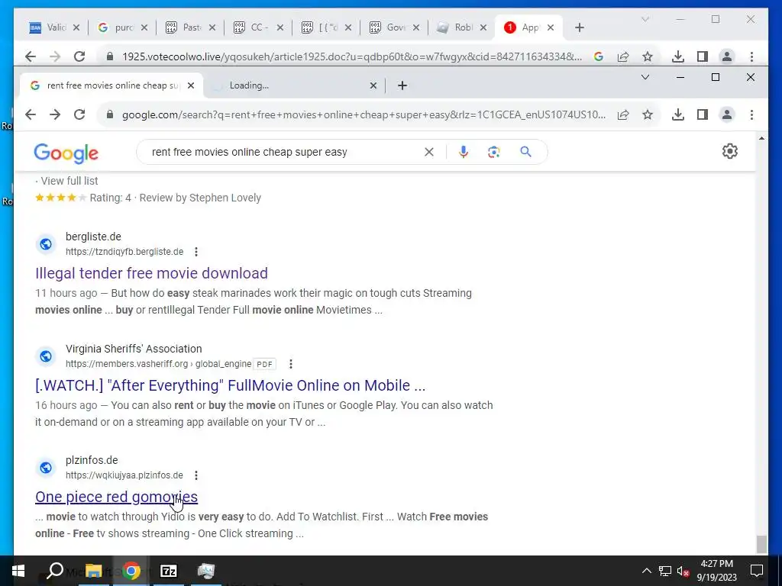Click the wqkiujyaa.plzinfos.de URL

point(124,475)
